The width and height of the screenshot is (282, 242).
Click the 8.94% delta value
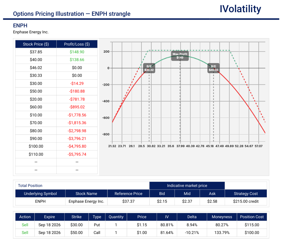tap(192, 225)
